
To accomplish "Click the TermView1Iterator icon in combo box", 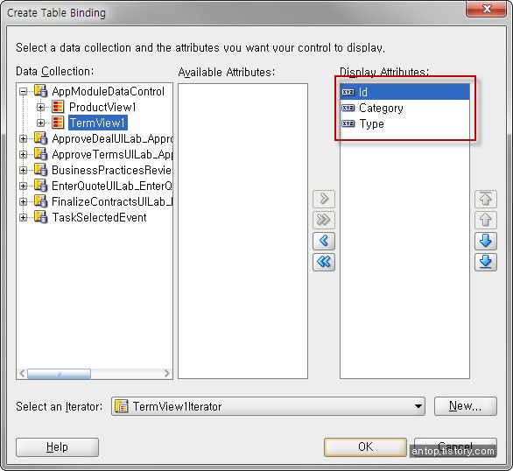I will pos(122,406).
